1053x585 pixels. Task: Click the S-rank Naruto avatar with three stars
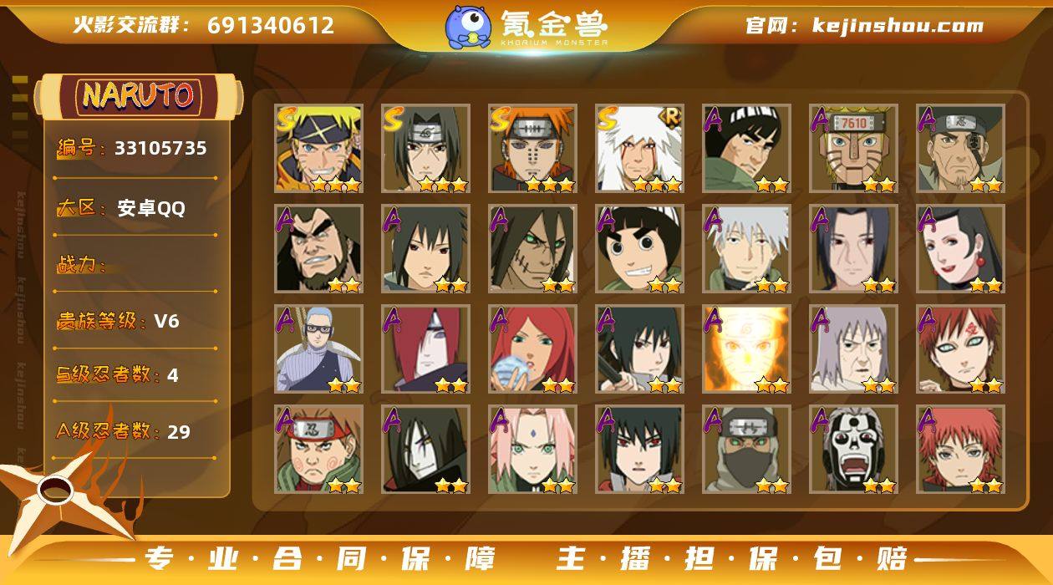318,149
